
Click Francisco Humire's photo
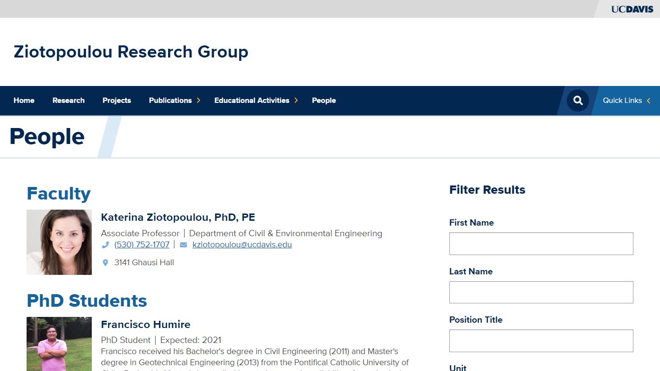pos(59,344)
